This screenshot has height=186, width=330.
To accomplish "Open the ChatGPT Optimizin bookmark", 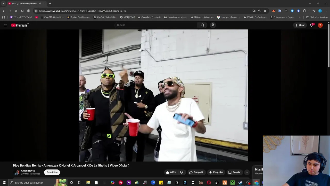I will [52, 17].
